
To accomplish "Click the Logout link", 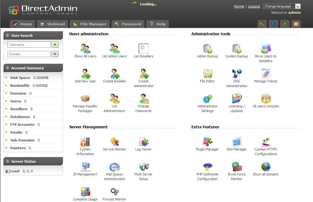I will point(254,6).
